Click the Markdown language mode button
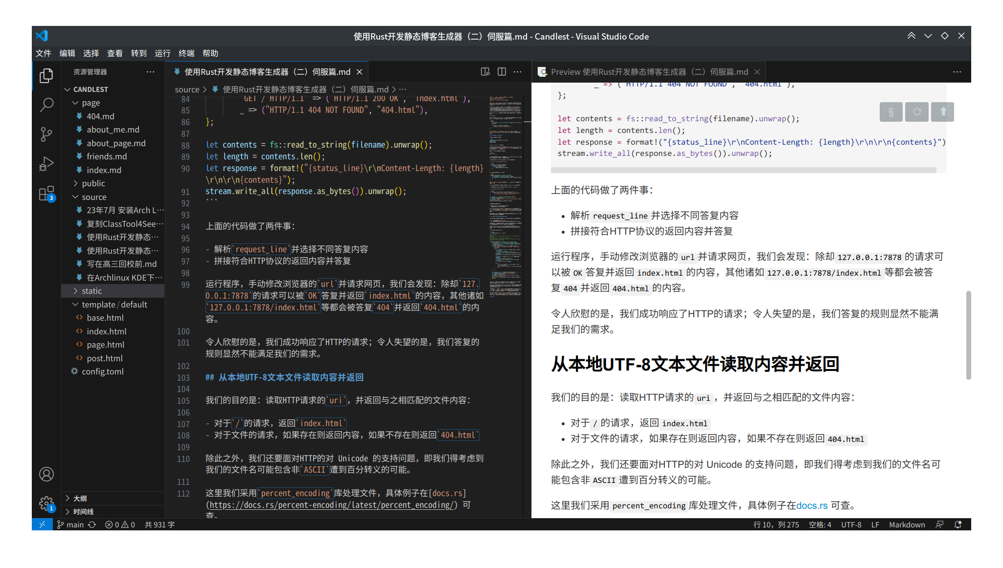 pyautogui.click(x=907, y=524)
